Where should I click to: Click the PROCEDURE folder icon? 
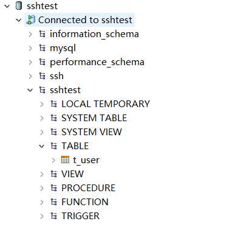pos(54,188)
